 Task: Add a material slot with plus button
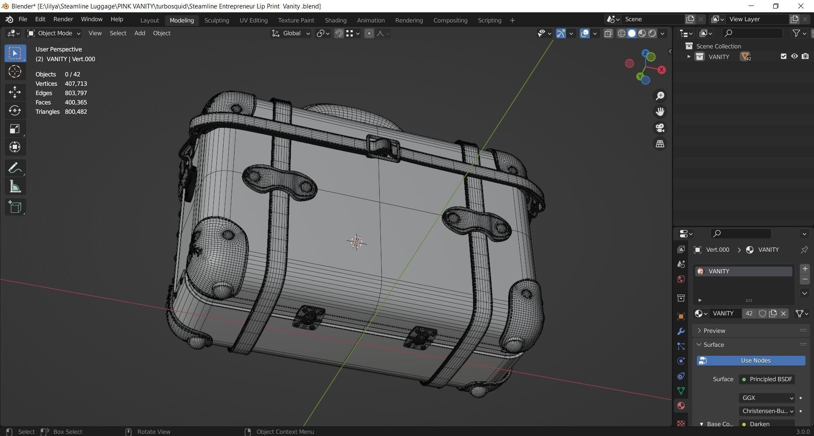click(x=805, y=269)
